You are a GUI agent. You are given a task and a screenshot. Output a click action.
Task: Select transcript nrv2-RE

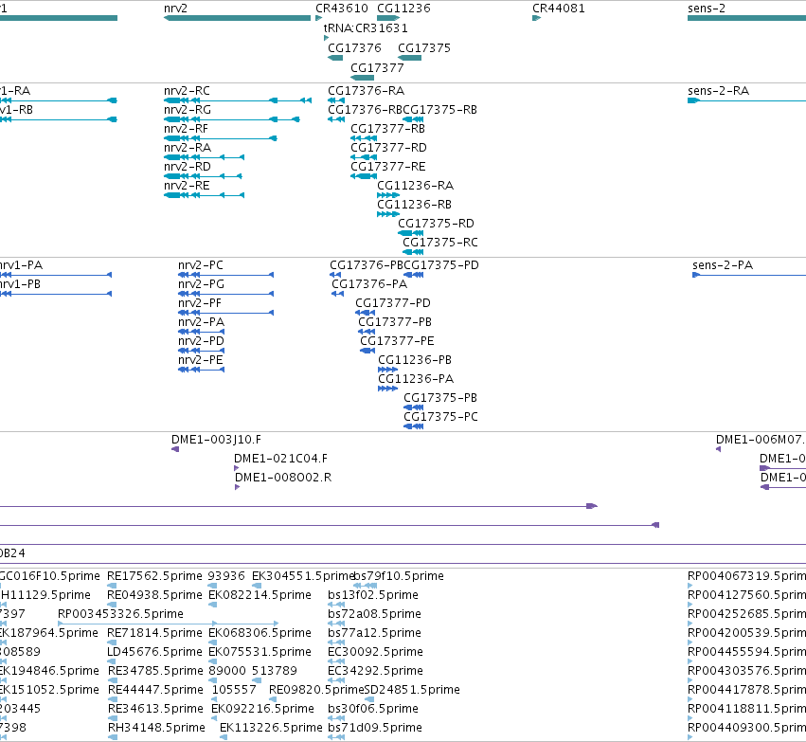click(188, 186)
